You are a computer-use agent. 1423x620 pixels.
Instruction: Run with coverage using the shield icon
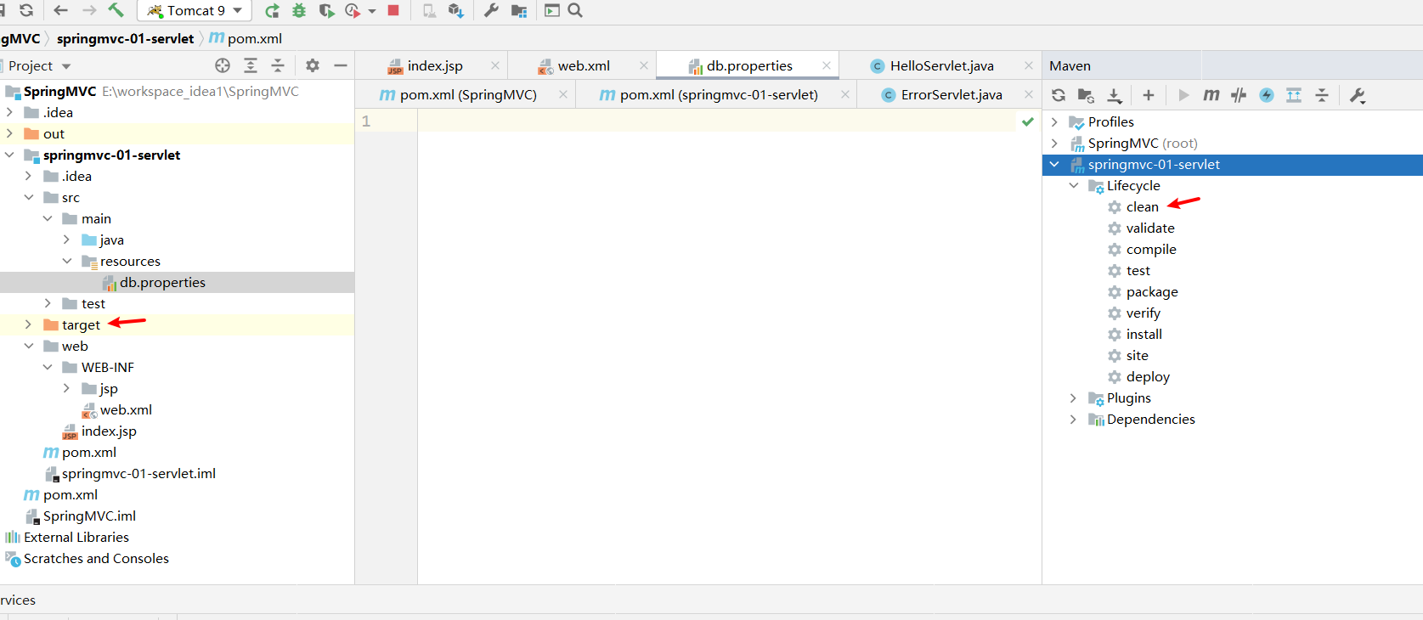tap(326, 10)
